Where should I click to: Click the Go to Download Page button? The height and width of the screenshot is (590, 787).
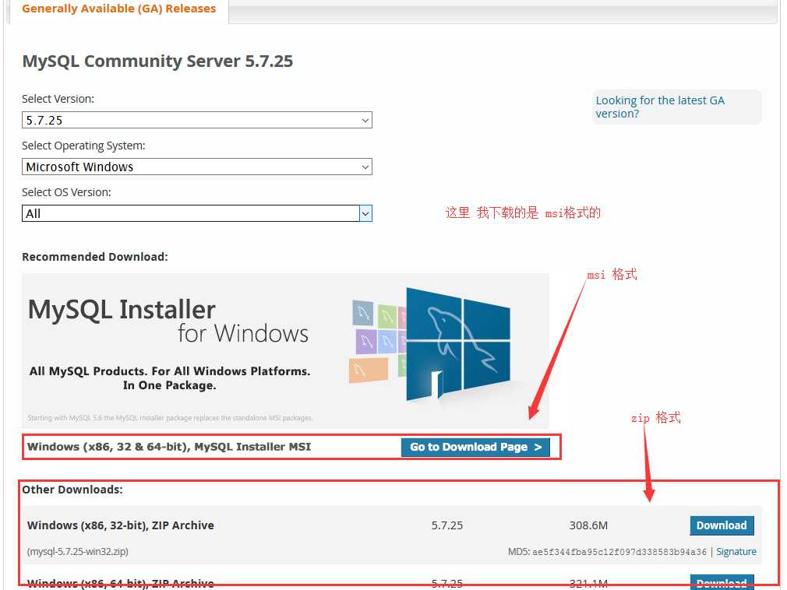click(x=475, y=447)
